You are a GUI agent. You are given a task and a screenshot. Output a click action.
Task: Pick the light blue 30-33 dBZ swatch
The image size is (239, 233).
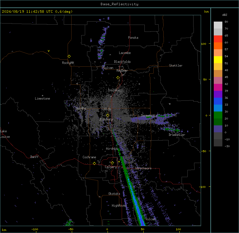pyautogui.click(x=218, y=108)
